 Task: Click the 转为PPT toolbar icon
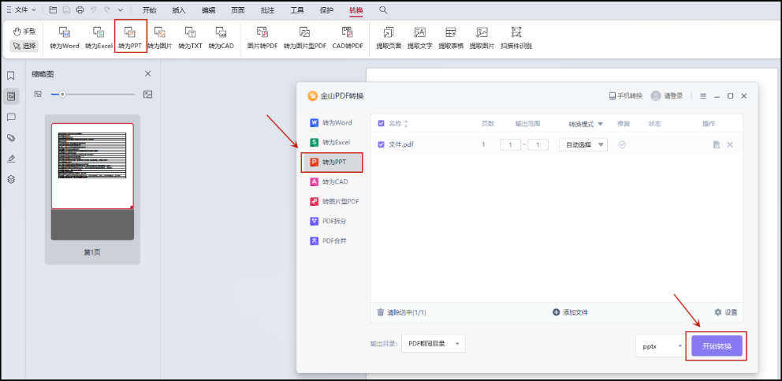pyautogui.click(x=129, y=32)
